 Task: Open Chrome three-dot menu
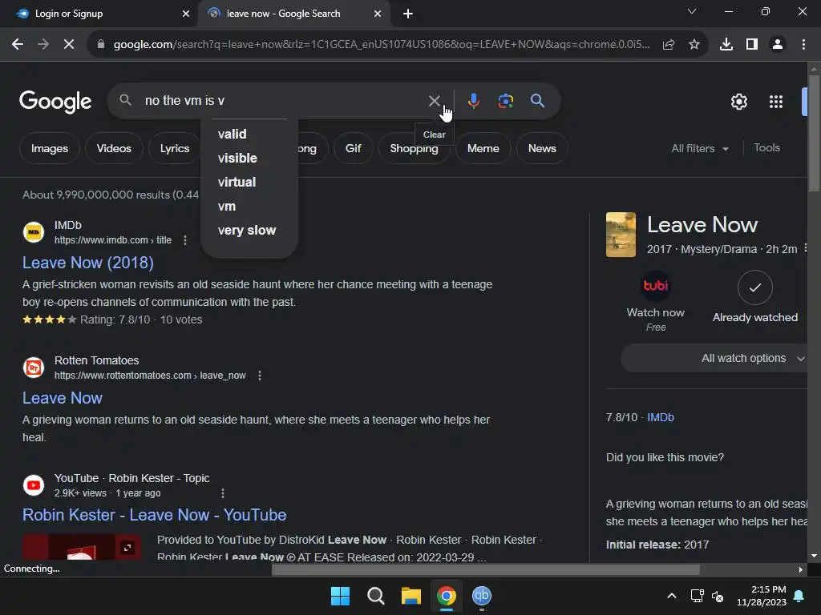[803, 45]
